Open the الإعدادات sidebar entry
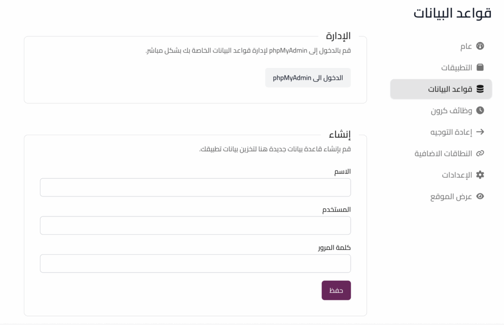504x325 pixels. point(457,175)
